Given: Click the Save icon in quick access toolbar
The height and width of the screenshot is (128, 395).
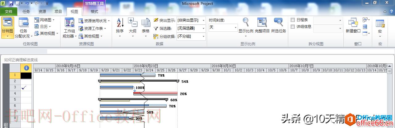Looking at the screenshot, I should pyautogui.click(x=11, y=3).
